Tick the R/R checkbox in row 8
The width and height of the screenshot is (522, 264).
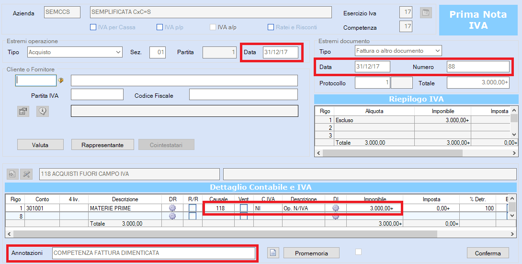(x=193, y=216)
